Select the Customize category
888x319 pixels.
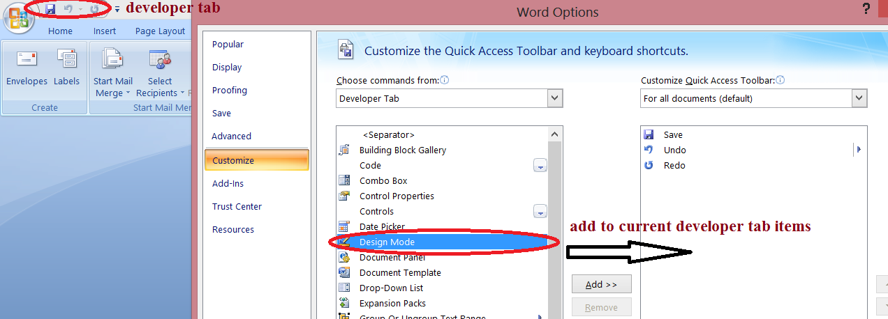click(x=256, y=160)
